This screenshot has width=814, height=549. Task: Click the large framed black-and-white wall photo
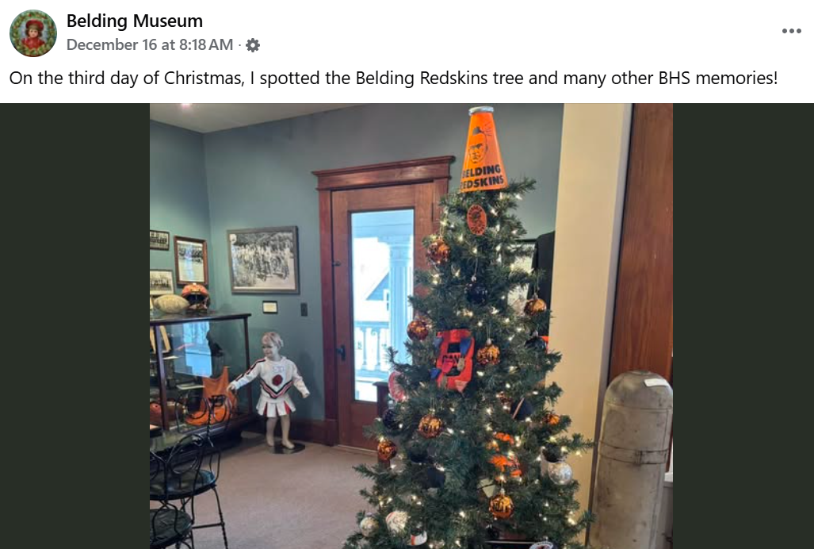coord(263,259)
